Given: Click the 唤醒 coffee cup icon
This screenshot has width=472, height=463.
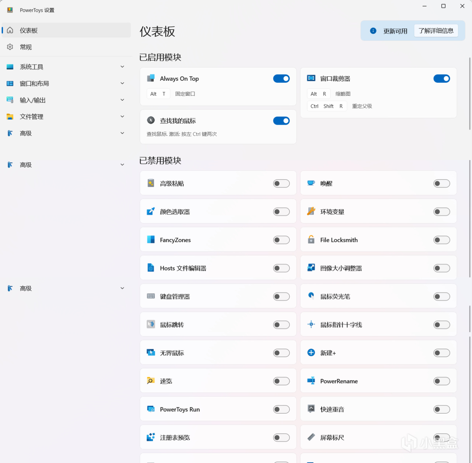Looking at the screenshot, I should (311, 183).
